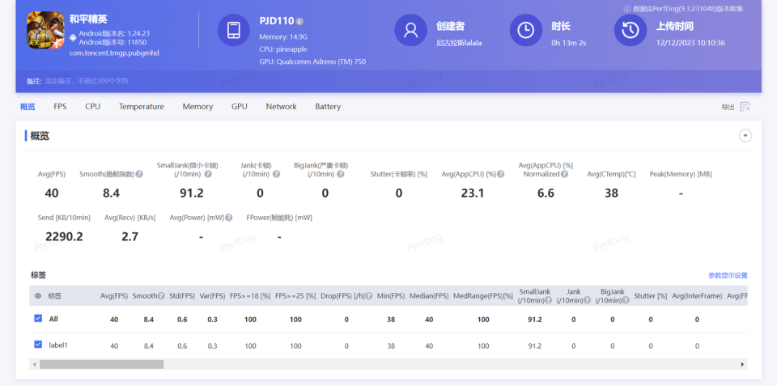Click the Avg(InterFrame) column header
Viewport: 777px width, 386px height.
tap(697, 296)
